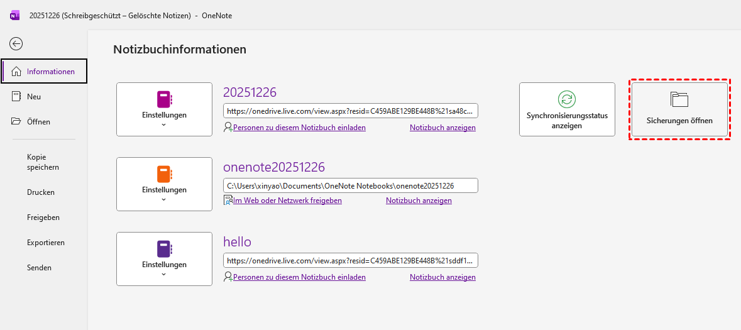The width and height of the screenshot is (741, 330).
Task: Click the OneNote logo in title bar
Action: click(14, 16)
